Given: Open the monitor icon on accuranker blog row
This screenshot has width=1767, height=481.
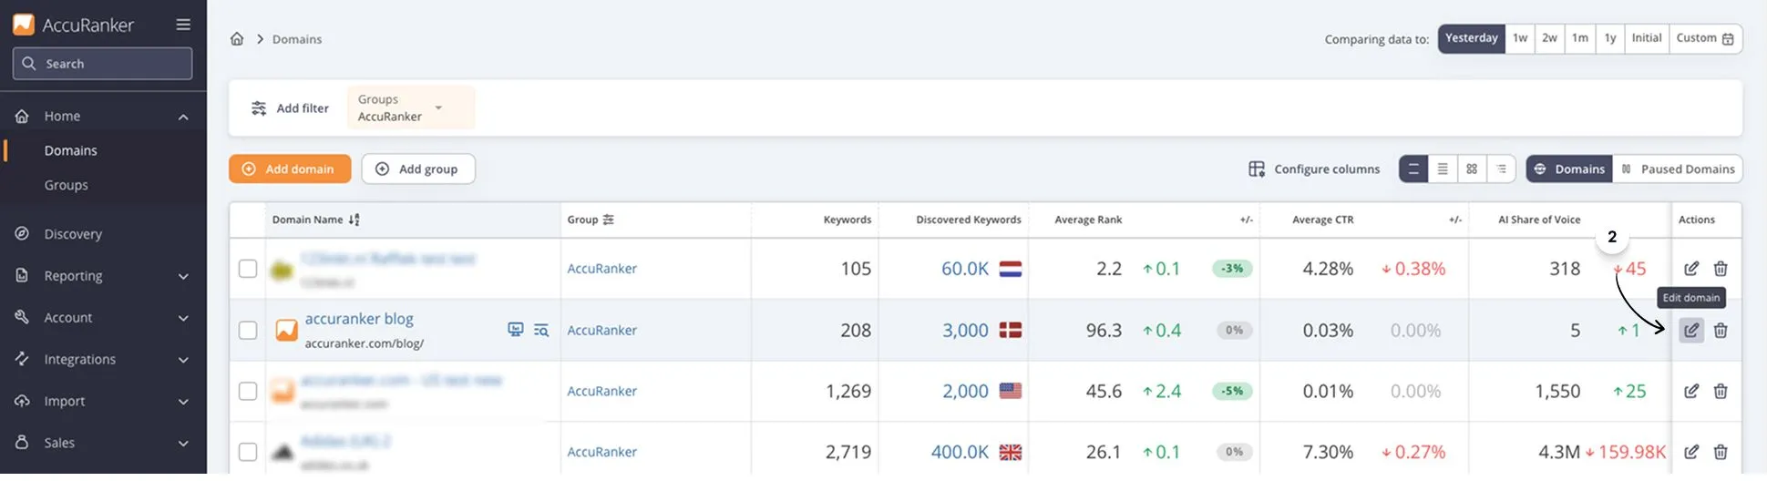Looking at the screenshot, I should click(x=515, y=330).
